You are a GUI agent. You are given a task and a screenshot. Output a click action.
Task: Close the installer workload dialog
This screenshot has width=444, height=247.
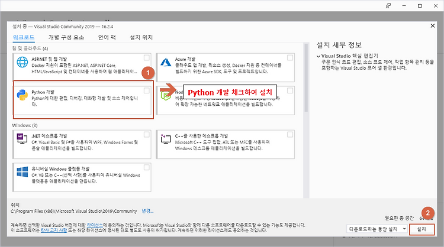432,26
